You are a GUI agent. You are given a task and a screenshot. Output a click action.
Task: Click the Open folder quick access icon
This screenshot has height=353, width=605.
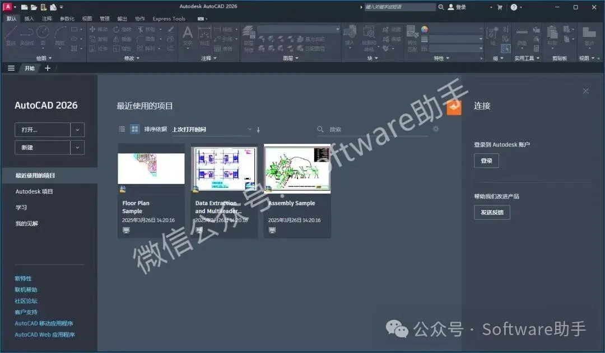[x=34, y=7]
